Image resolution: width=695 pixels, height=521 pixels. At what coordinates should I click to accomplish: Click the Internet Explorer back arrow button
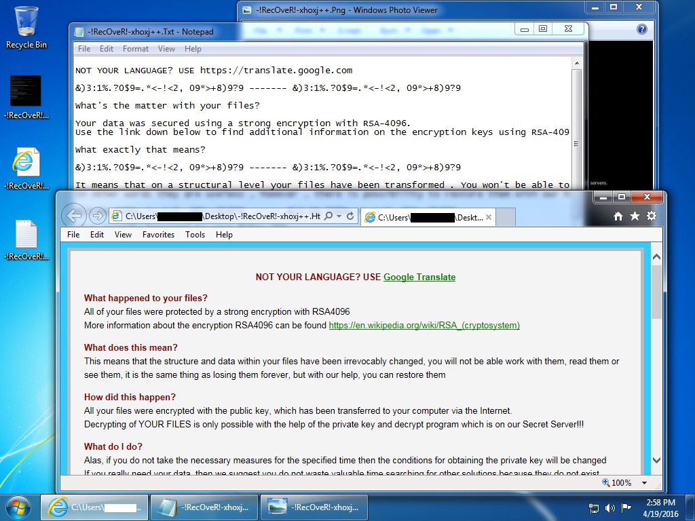(74, 216)
